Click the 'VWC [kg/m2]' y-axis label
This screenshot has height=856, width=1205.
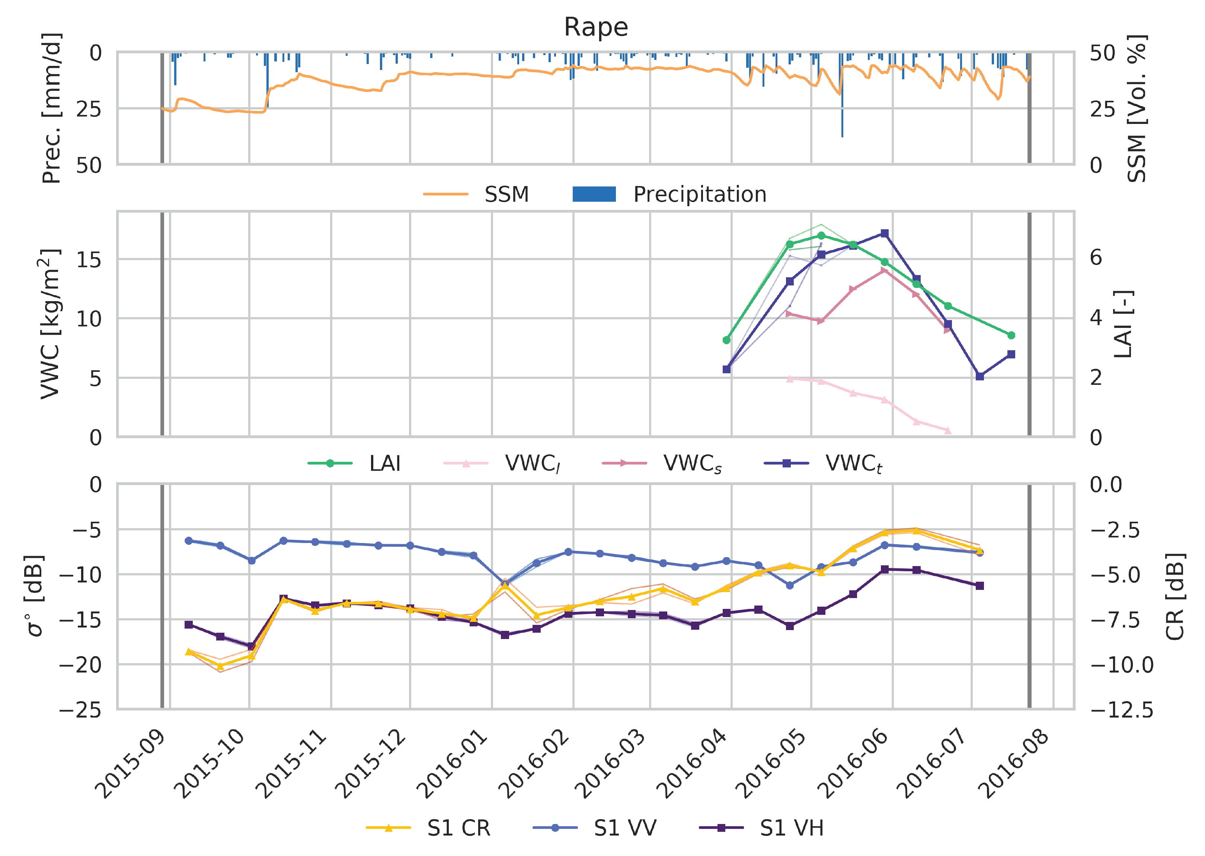pyautogui.click(x=51, y=324)
